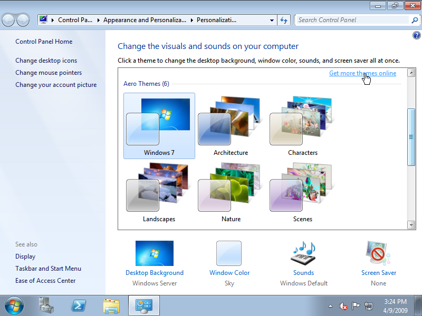
Task: Go to Control Panel Home
Action: (x=44, y=42)
